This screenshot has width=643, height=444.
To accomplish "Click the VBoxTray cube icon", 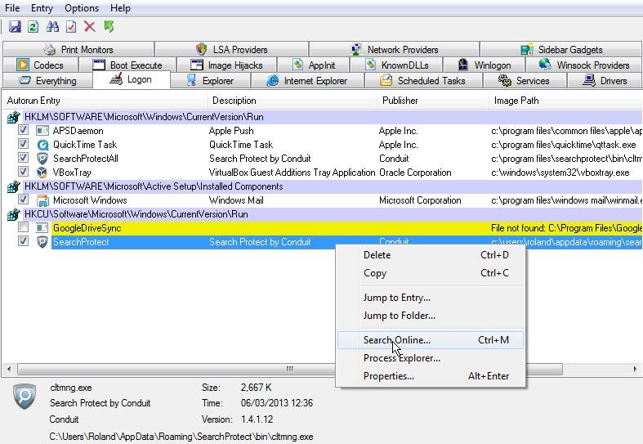I will tap(42, 173).
